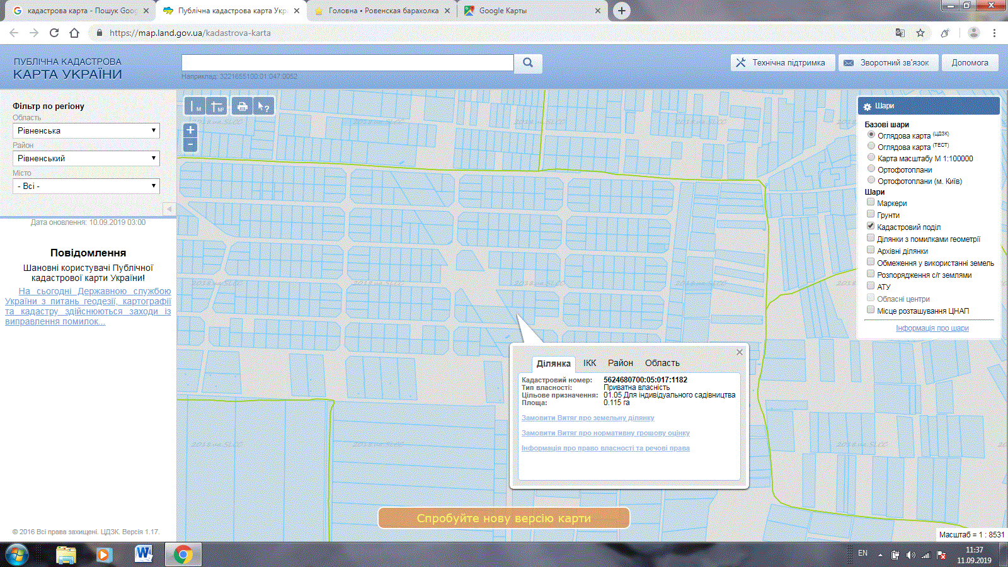The image size is (1008, 567).
Task: Select Оглядова карта (ЦДЗК) base layer
Action: (871, 135)
